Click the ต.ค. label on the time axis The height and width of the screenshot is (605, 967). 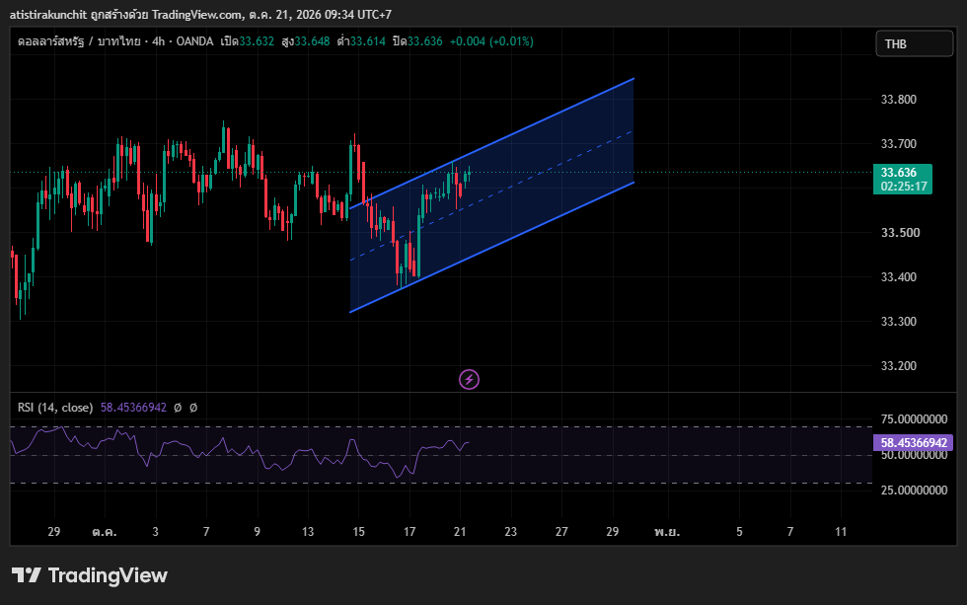pyautogui.click(x=105, y=532)
